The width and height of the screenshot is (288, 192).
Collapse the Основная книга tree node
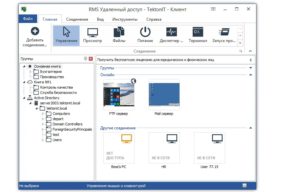[x=24, y=66]
